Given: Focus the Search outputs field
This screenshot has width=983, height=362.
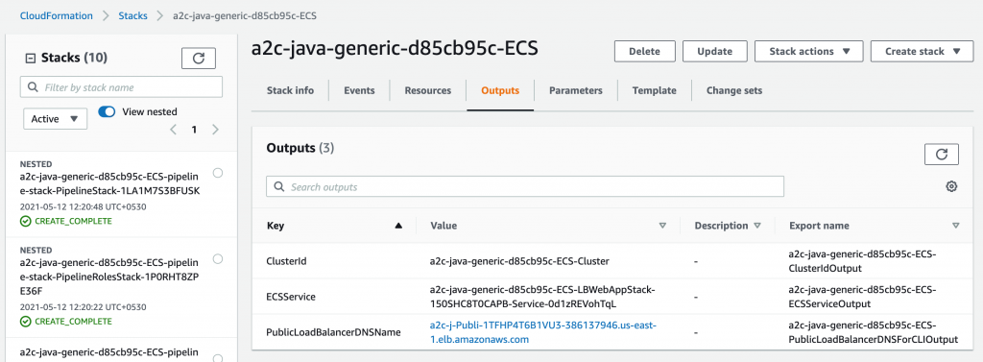Looking at the screenshot, I should (x=525, y=187).
